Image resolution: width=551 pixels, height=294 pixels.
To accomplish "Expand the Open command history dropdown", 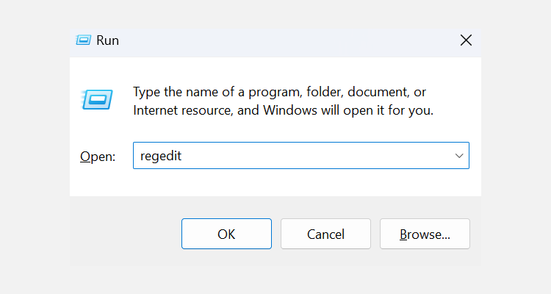I will [458, 156].
